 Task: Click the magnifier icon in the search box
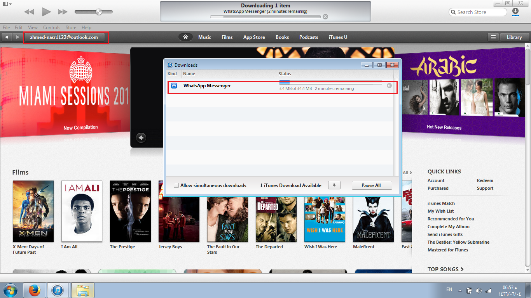(x=453, y=12)
